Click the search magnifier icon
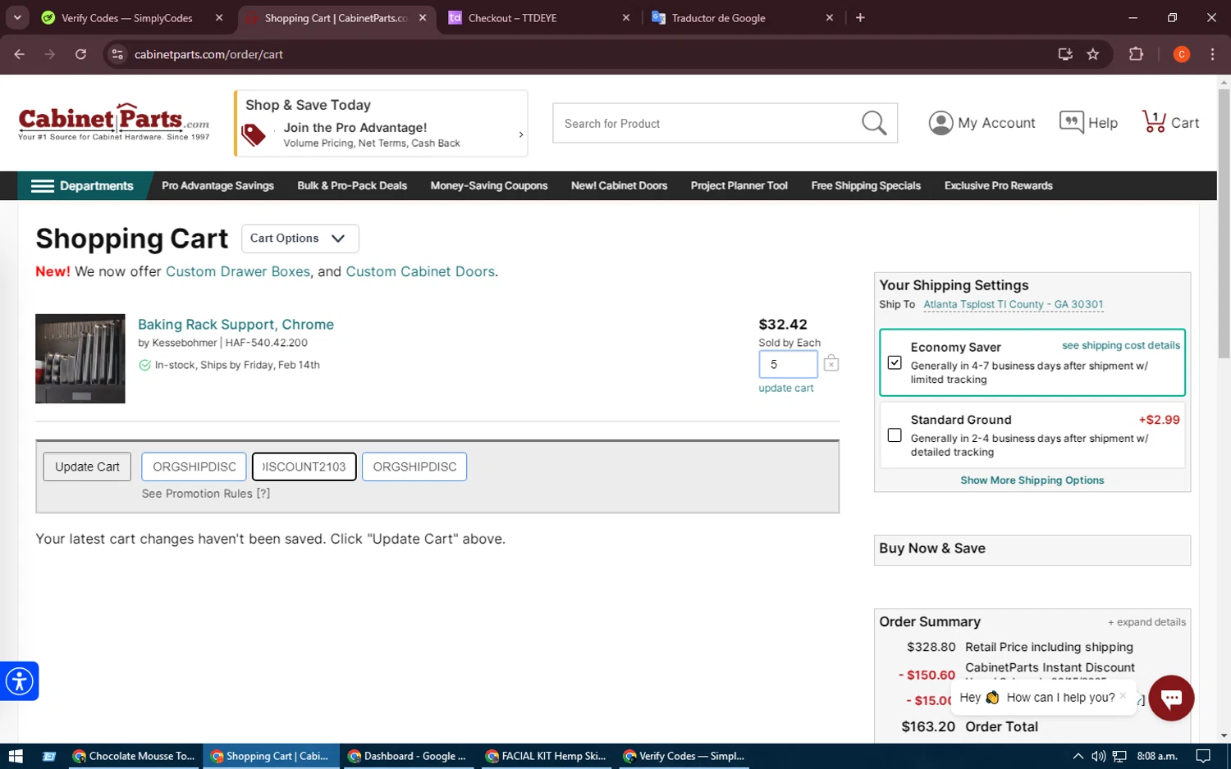Image resolution: width=1231 pixels, height=769 pixels. point(874,123)
